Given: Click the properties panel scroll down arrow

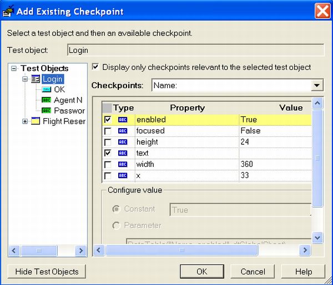Looking at the screenshot, I should pos(317,238).
